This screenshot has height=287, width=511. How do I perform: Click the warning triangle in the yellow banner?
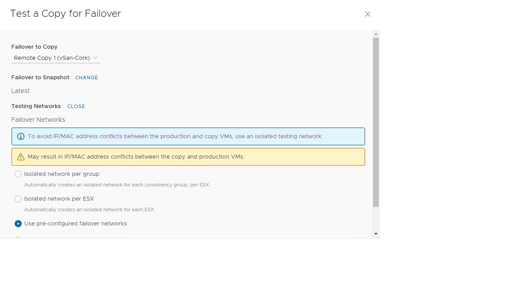(x=21, y=156)
